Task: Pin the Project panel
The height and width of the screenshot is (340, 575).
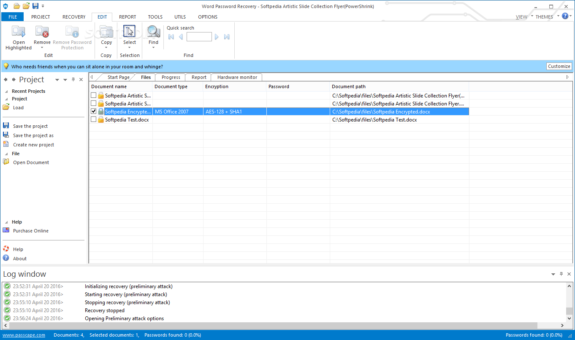Action: (x=73, y=79)
